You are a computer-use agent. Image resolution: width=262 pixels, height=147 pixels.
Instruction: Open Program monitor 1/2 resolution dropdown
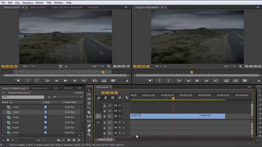pos(229,67)
